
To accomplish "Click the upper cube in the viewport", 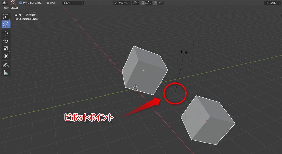I will [x=145, y=70].
